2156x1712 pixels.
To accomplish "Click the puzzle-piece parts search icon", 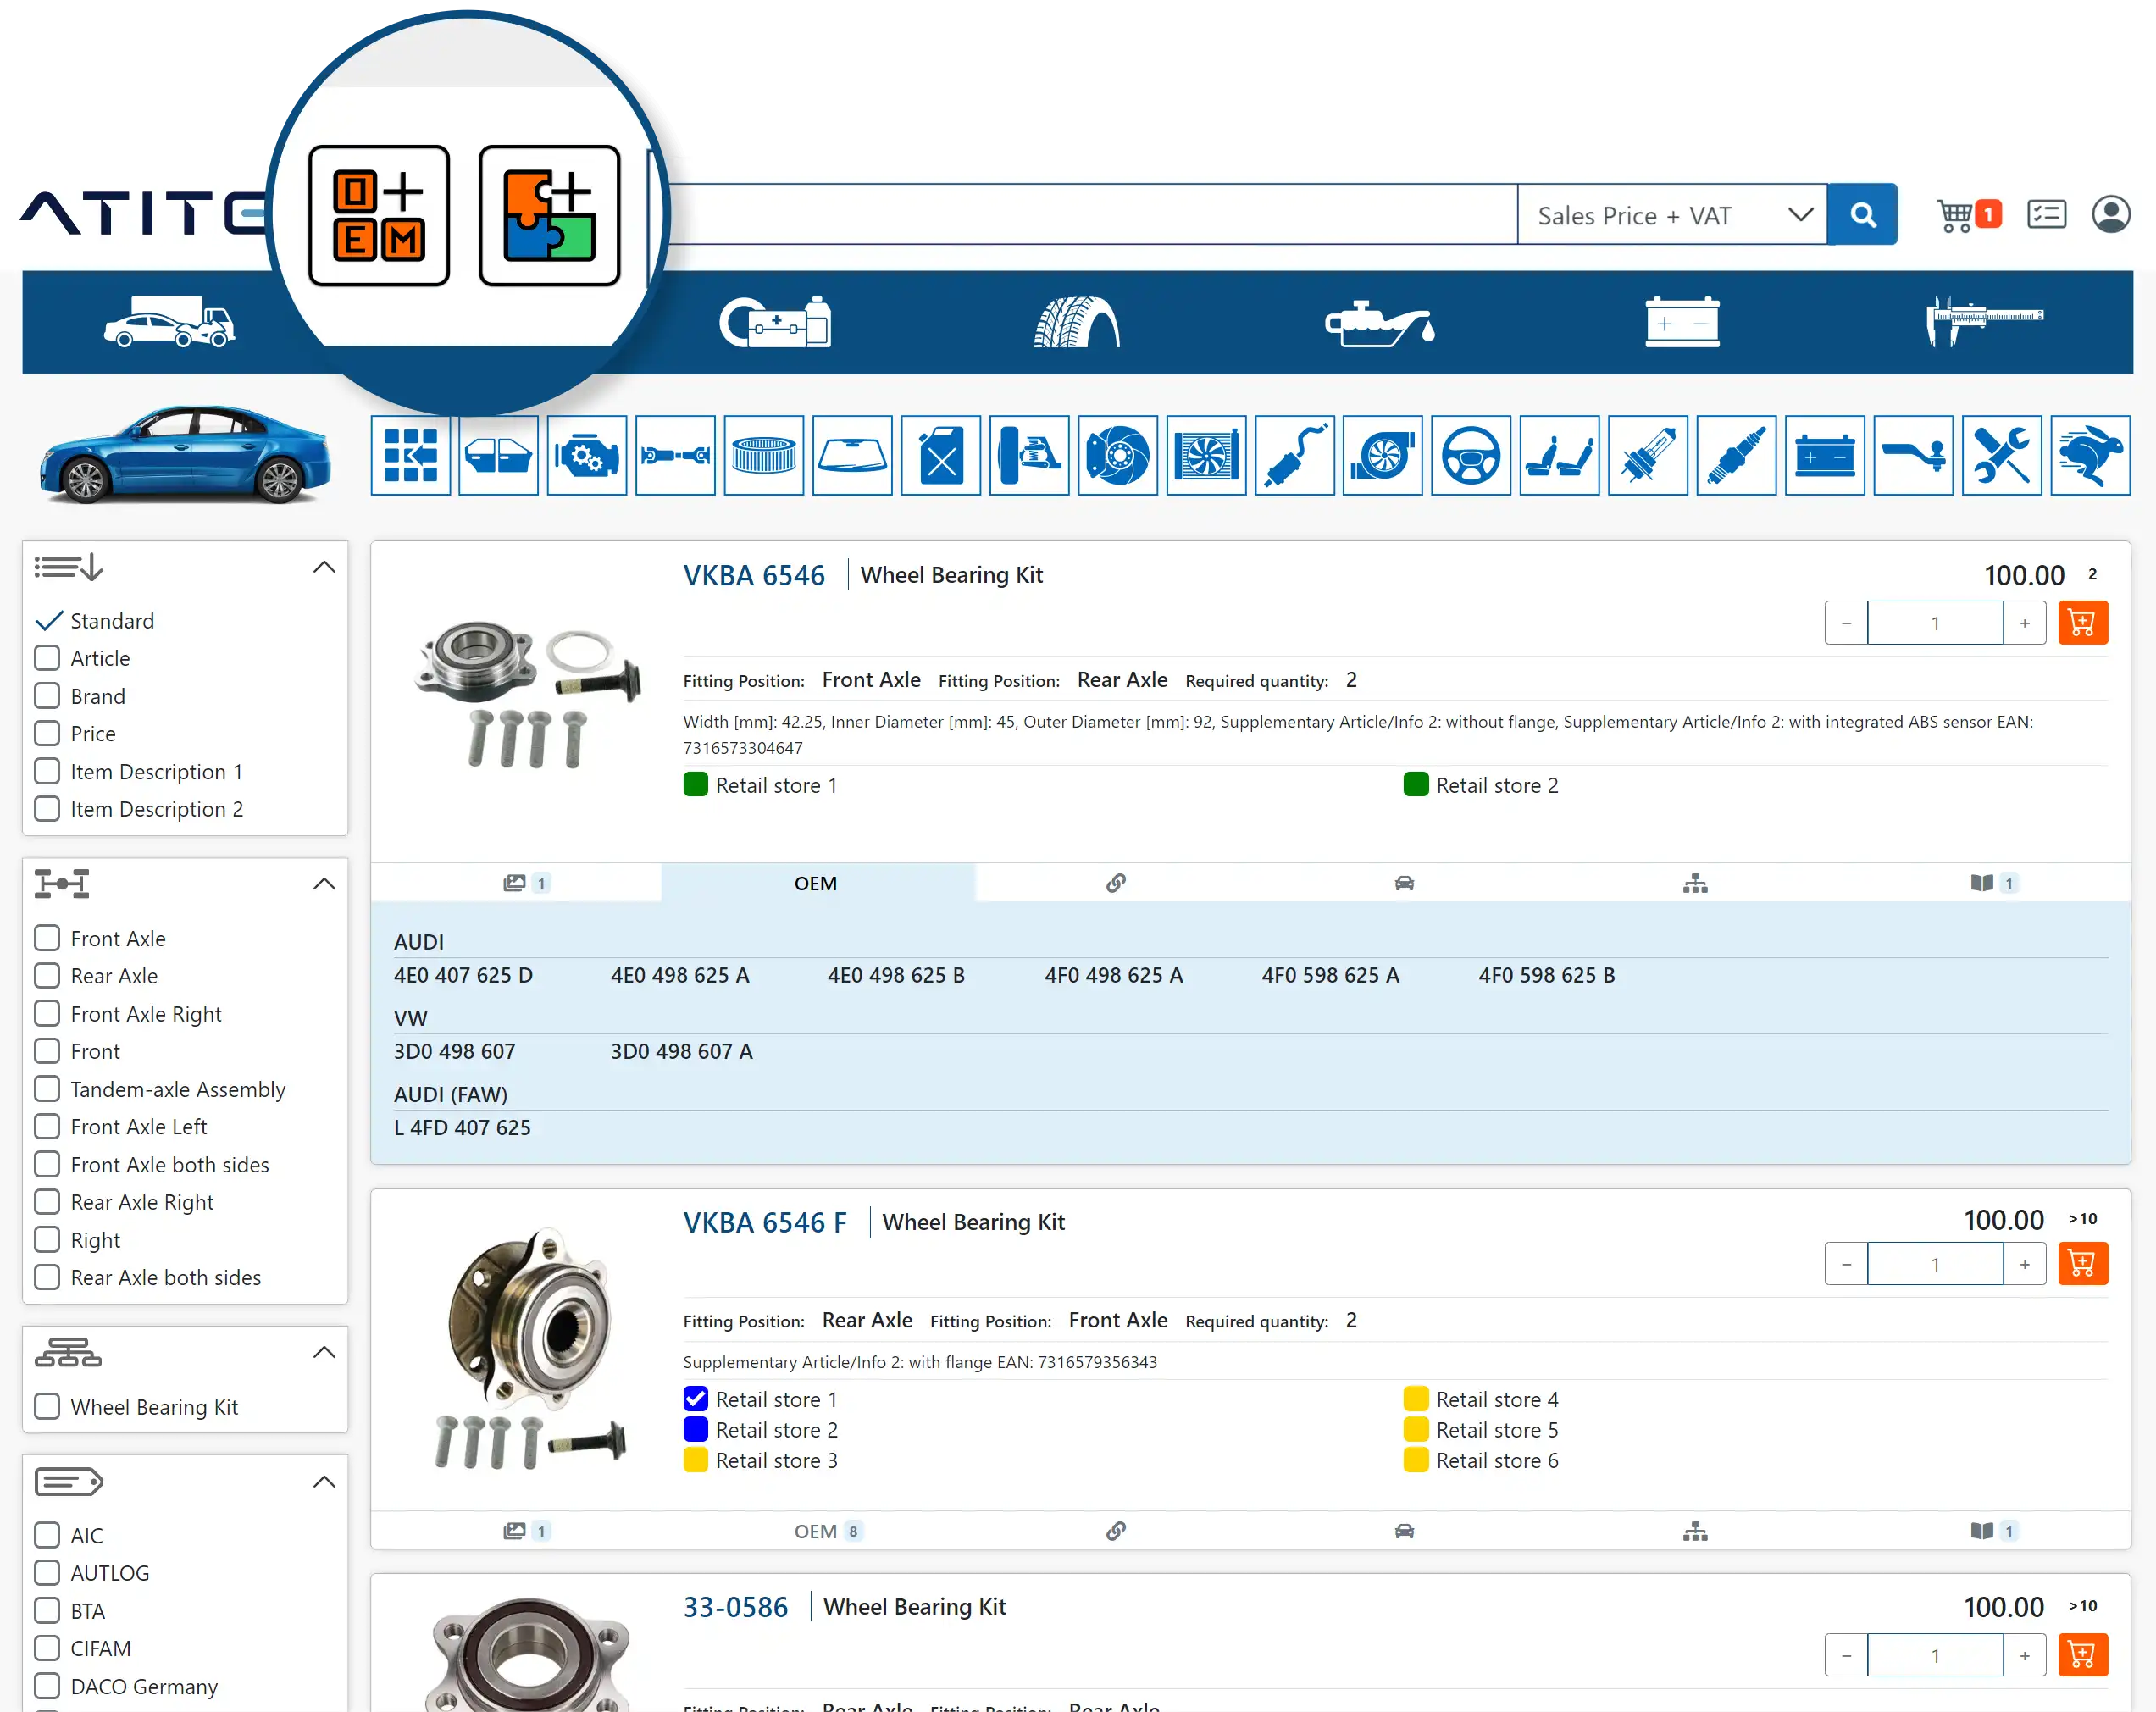I will pos(549,216).
